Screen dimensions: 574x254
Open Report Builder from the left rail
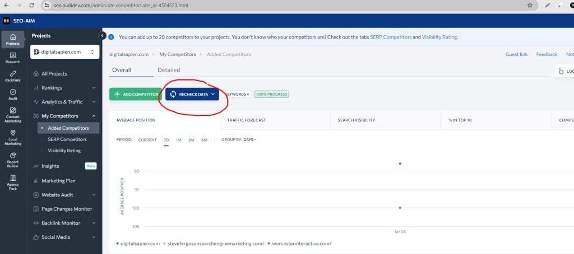pyautogui.click(x=12, y=159)
